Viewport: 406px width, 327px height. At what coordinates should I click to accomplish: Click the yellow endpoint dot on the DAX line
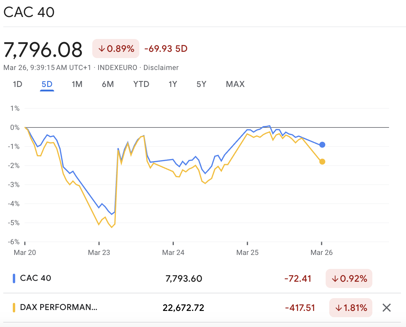pos(322,162)
